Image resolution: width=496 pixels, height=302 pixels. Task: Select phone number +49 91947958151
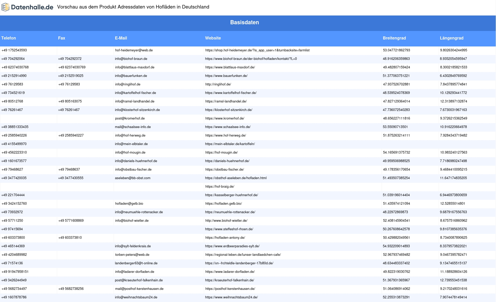pyautogui.click(x=15, y=272)
